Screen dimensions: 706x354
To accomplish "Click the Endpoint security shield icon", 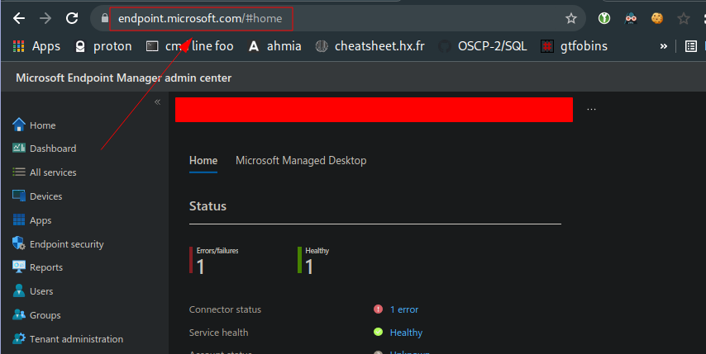I will pyautogui.click(x=19, y=243).
